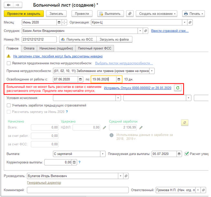
Task: Open the Причина нетрудоспособности dropdown
Action: pos(152,71)
